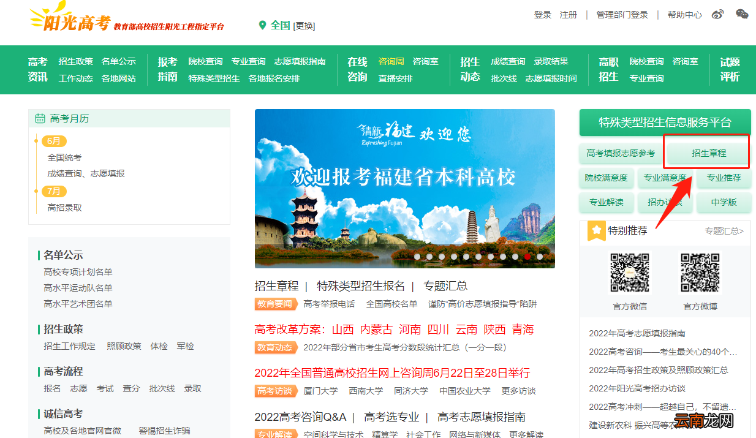The width and height of the screenshot is (756, 438).
Task: Click 中学版 button
Action: pos(724,202)
